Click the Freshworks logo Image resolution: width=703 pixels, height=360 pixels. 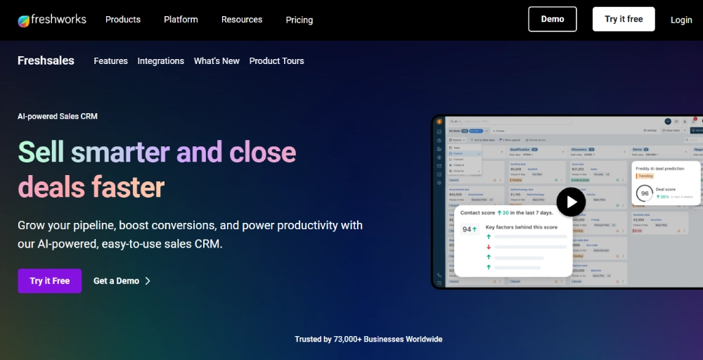coord(52,20)
